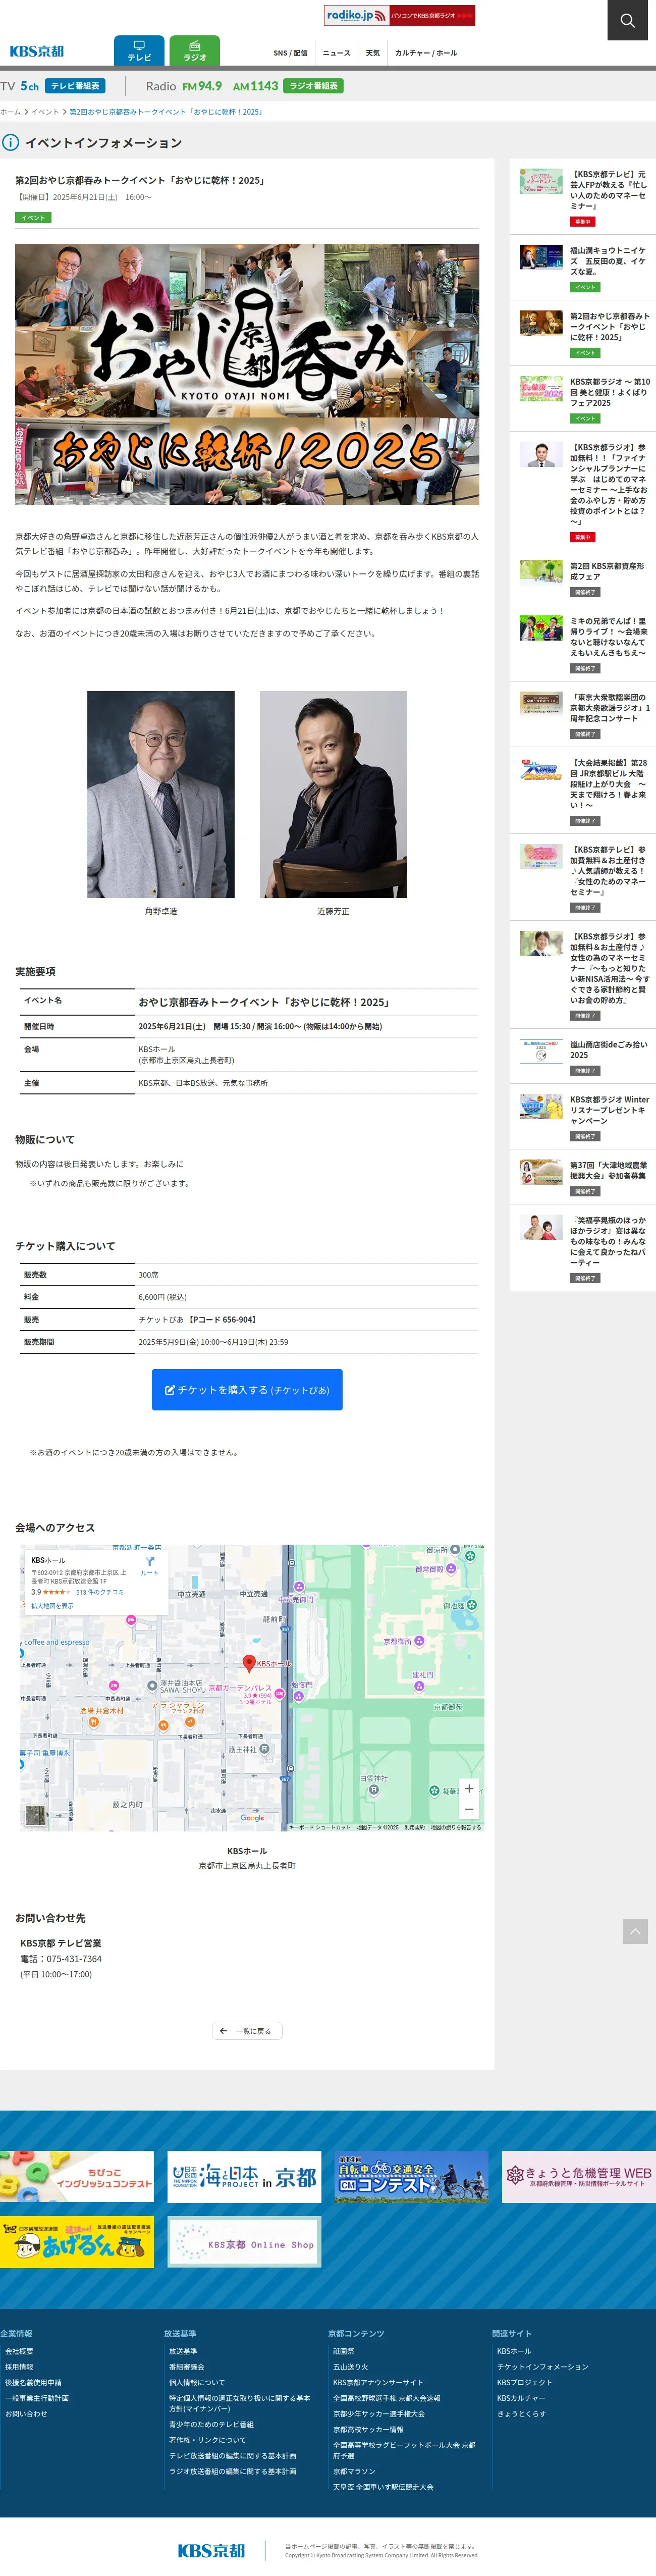Open footer link 五山送り火
Screen dimensions: 656x2576
pos(350,2366)
